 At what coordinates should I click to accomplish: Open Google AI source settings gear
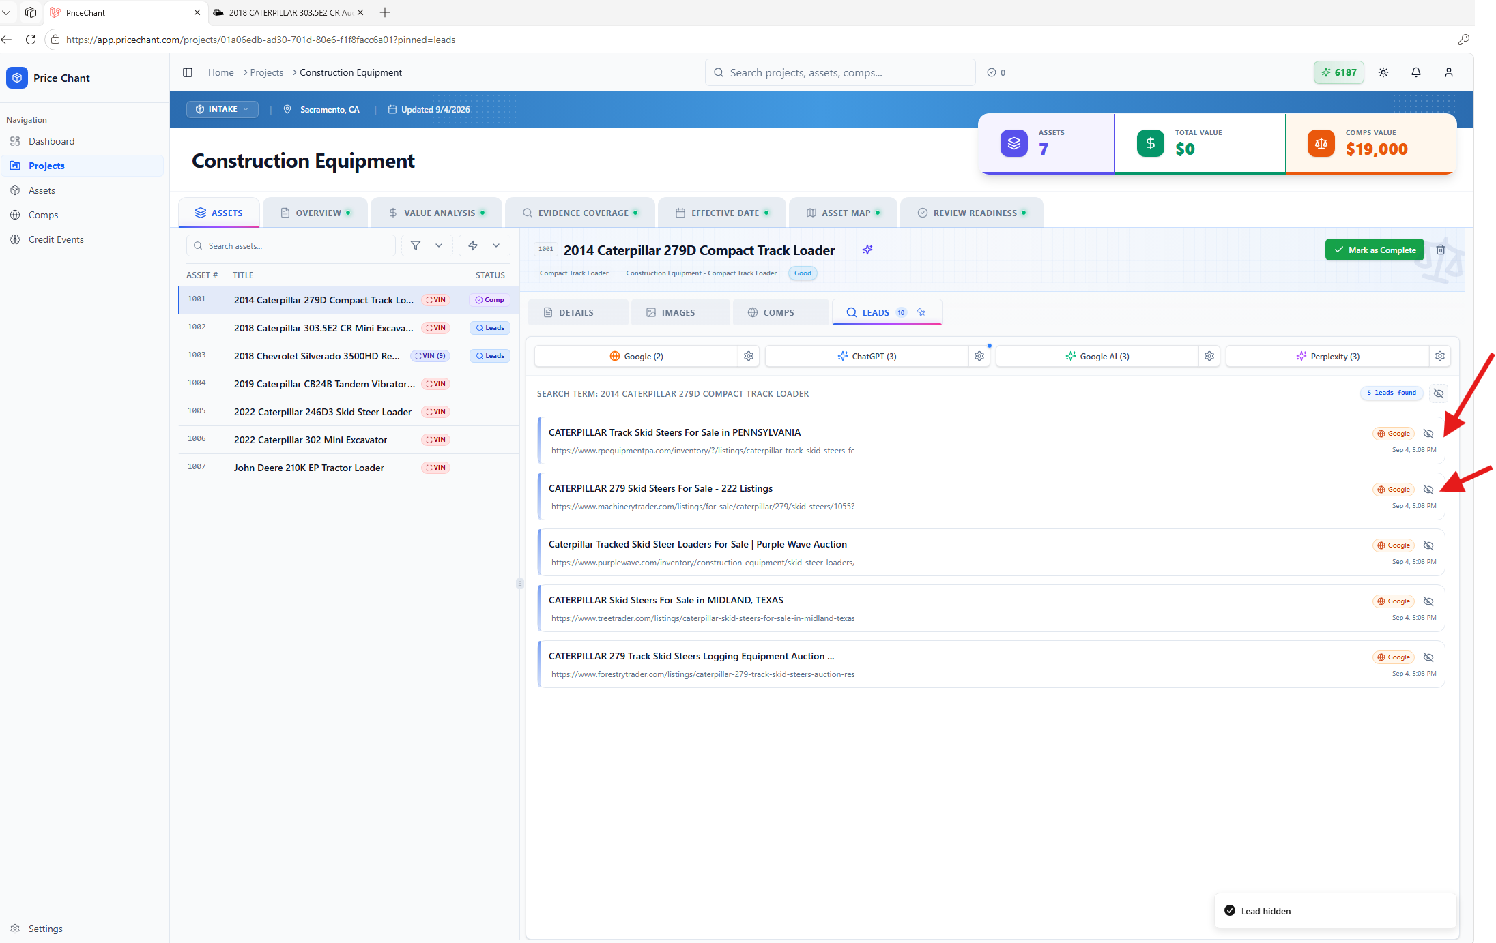click(x=1209, y=356)
